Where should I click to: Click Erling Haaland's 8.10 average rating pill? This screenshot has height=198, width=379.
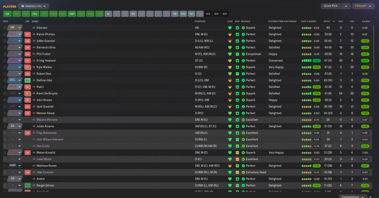click(x=365, y=61)
